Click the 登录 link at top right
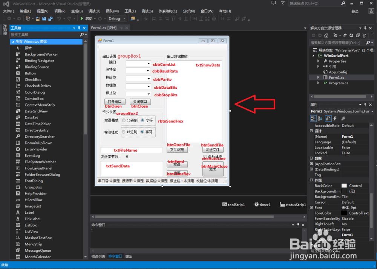 pos(354,11)
